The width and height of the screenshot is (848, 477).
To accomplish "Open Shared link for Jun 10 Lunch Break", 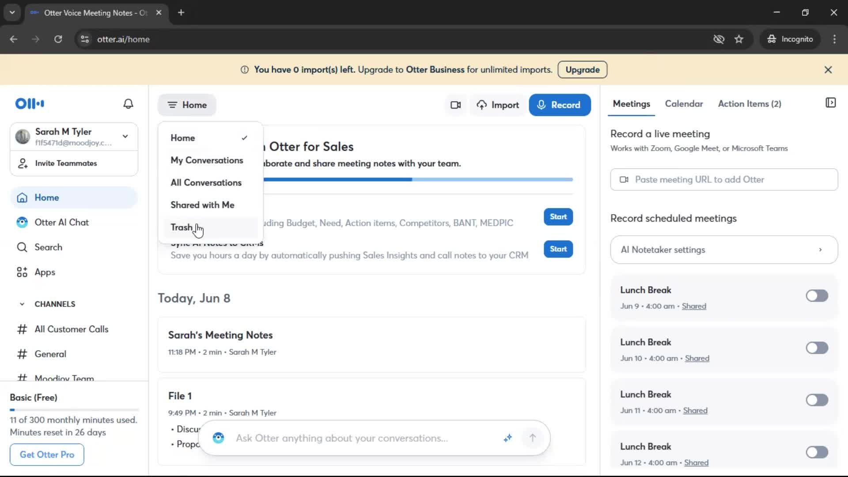I will pos(697,358).
